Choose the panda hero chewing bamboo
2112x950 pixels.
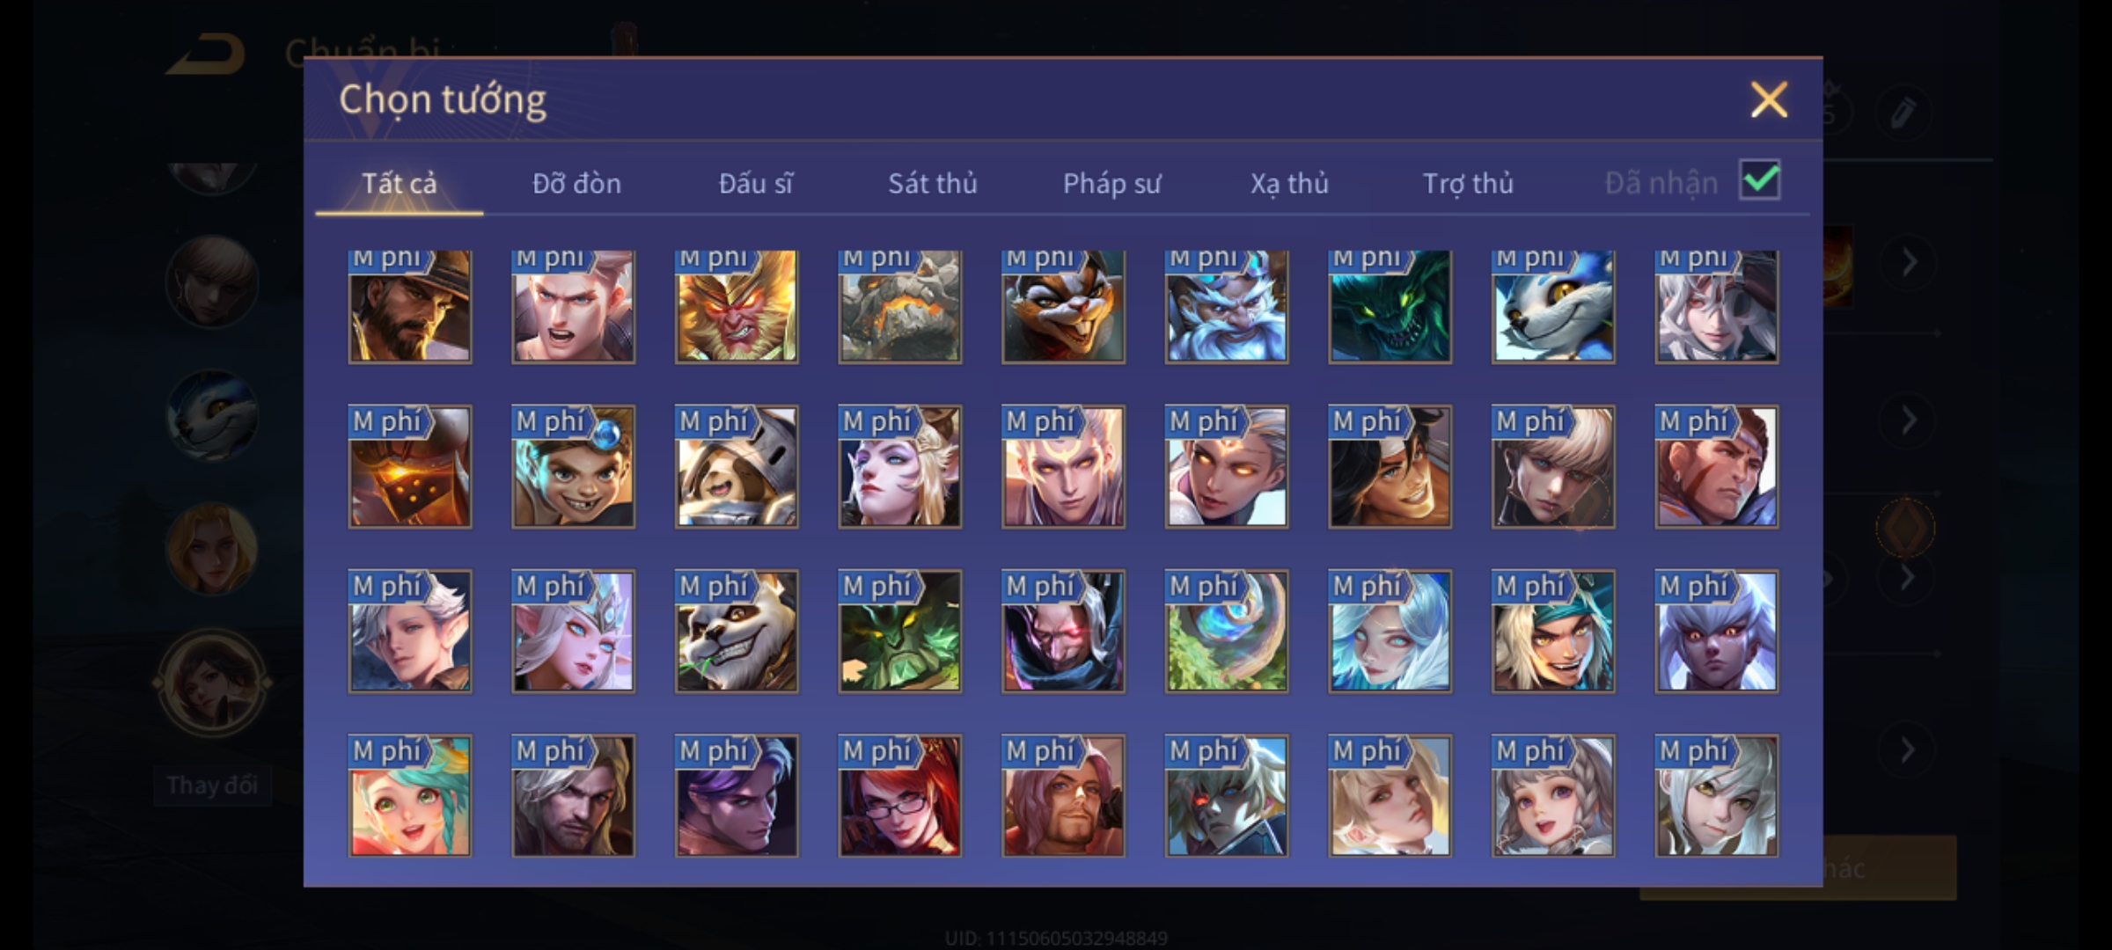tap(737, 631)
